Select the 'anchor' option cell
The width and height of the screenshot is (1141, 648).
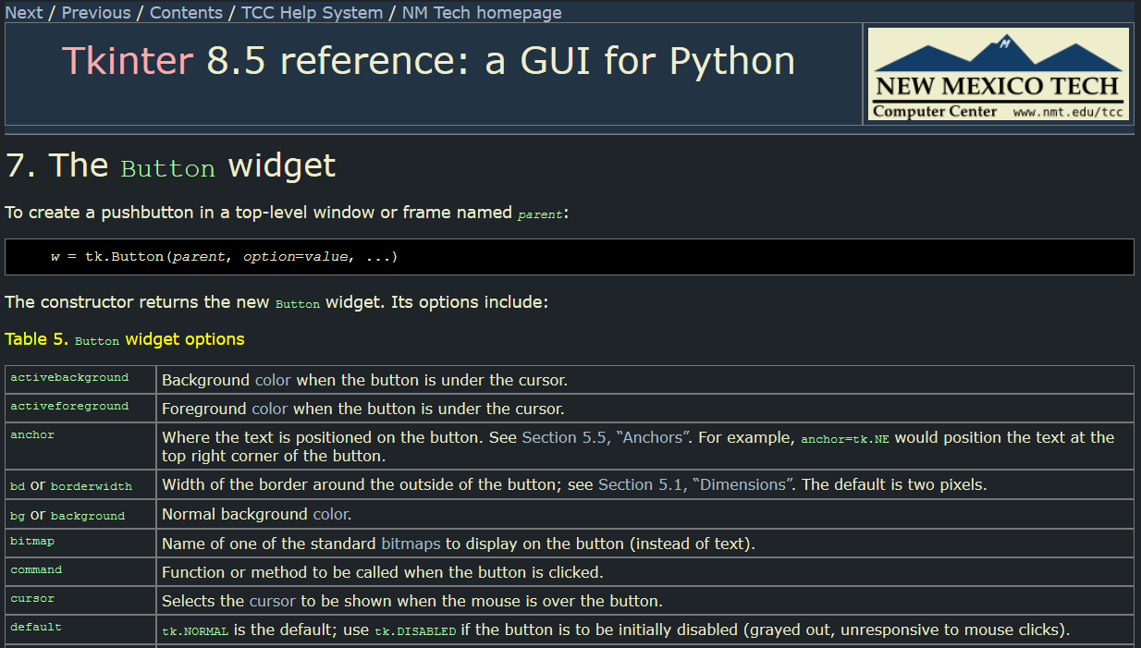(x=81, y=446)
